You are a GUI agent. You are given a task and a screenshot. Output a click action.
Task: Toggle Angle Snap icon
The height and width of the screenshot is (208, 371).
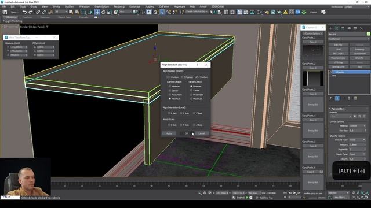[x=162, y=12]
